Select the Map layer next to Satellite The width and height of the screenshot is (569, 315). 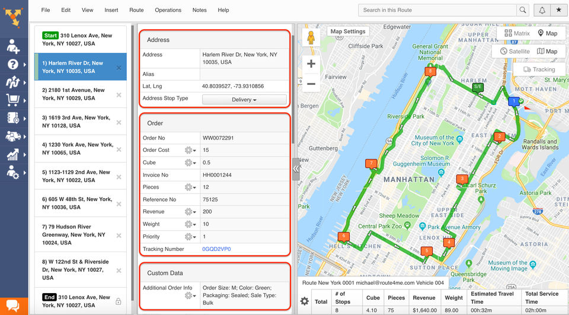tap(547, 51)
